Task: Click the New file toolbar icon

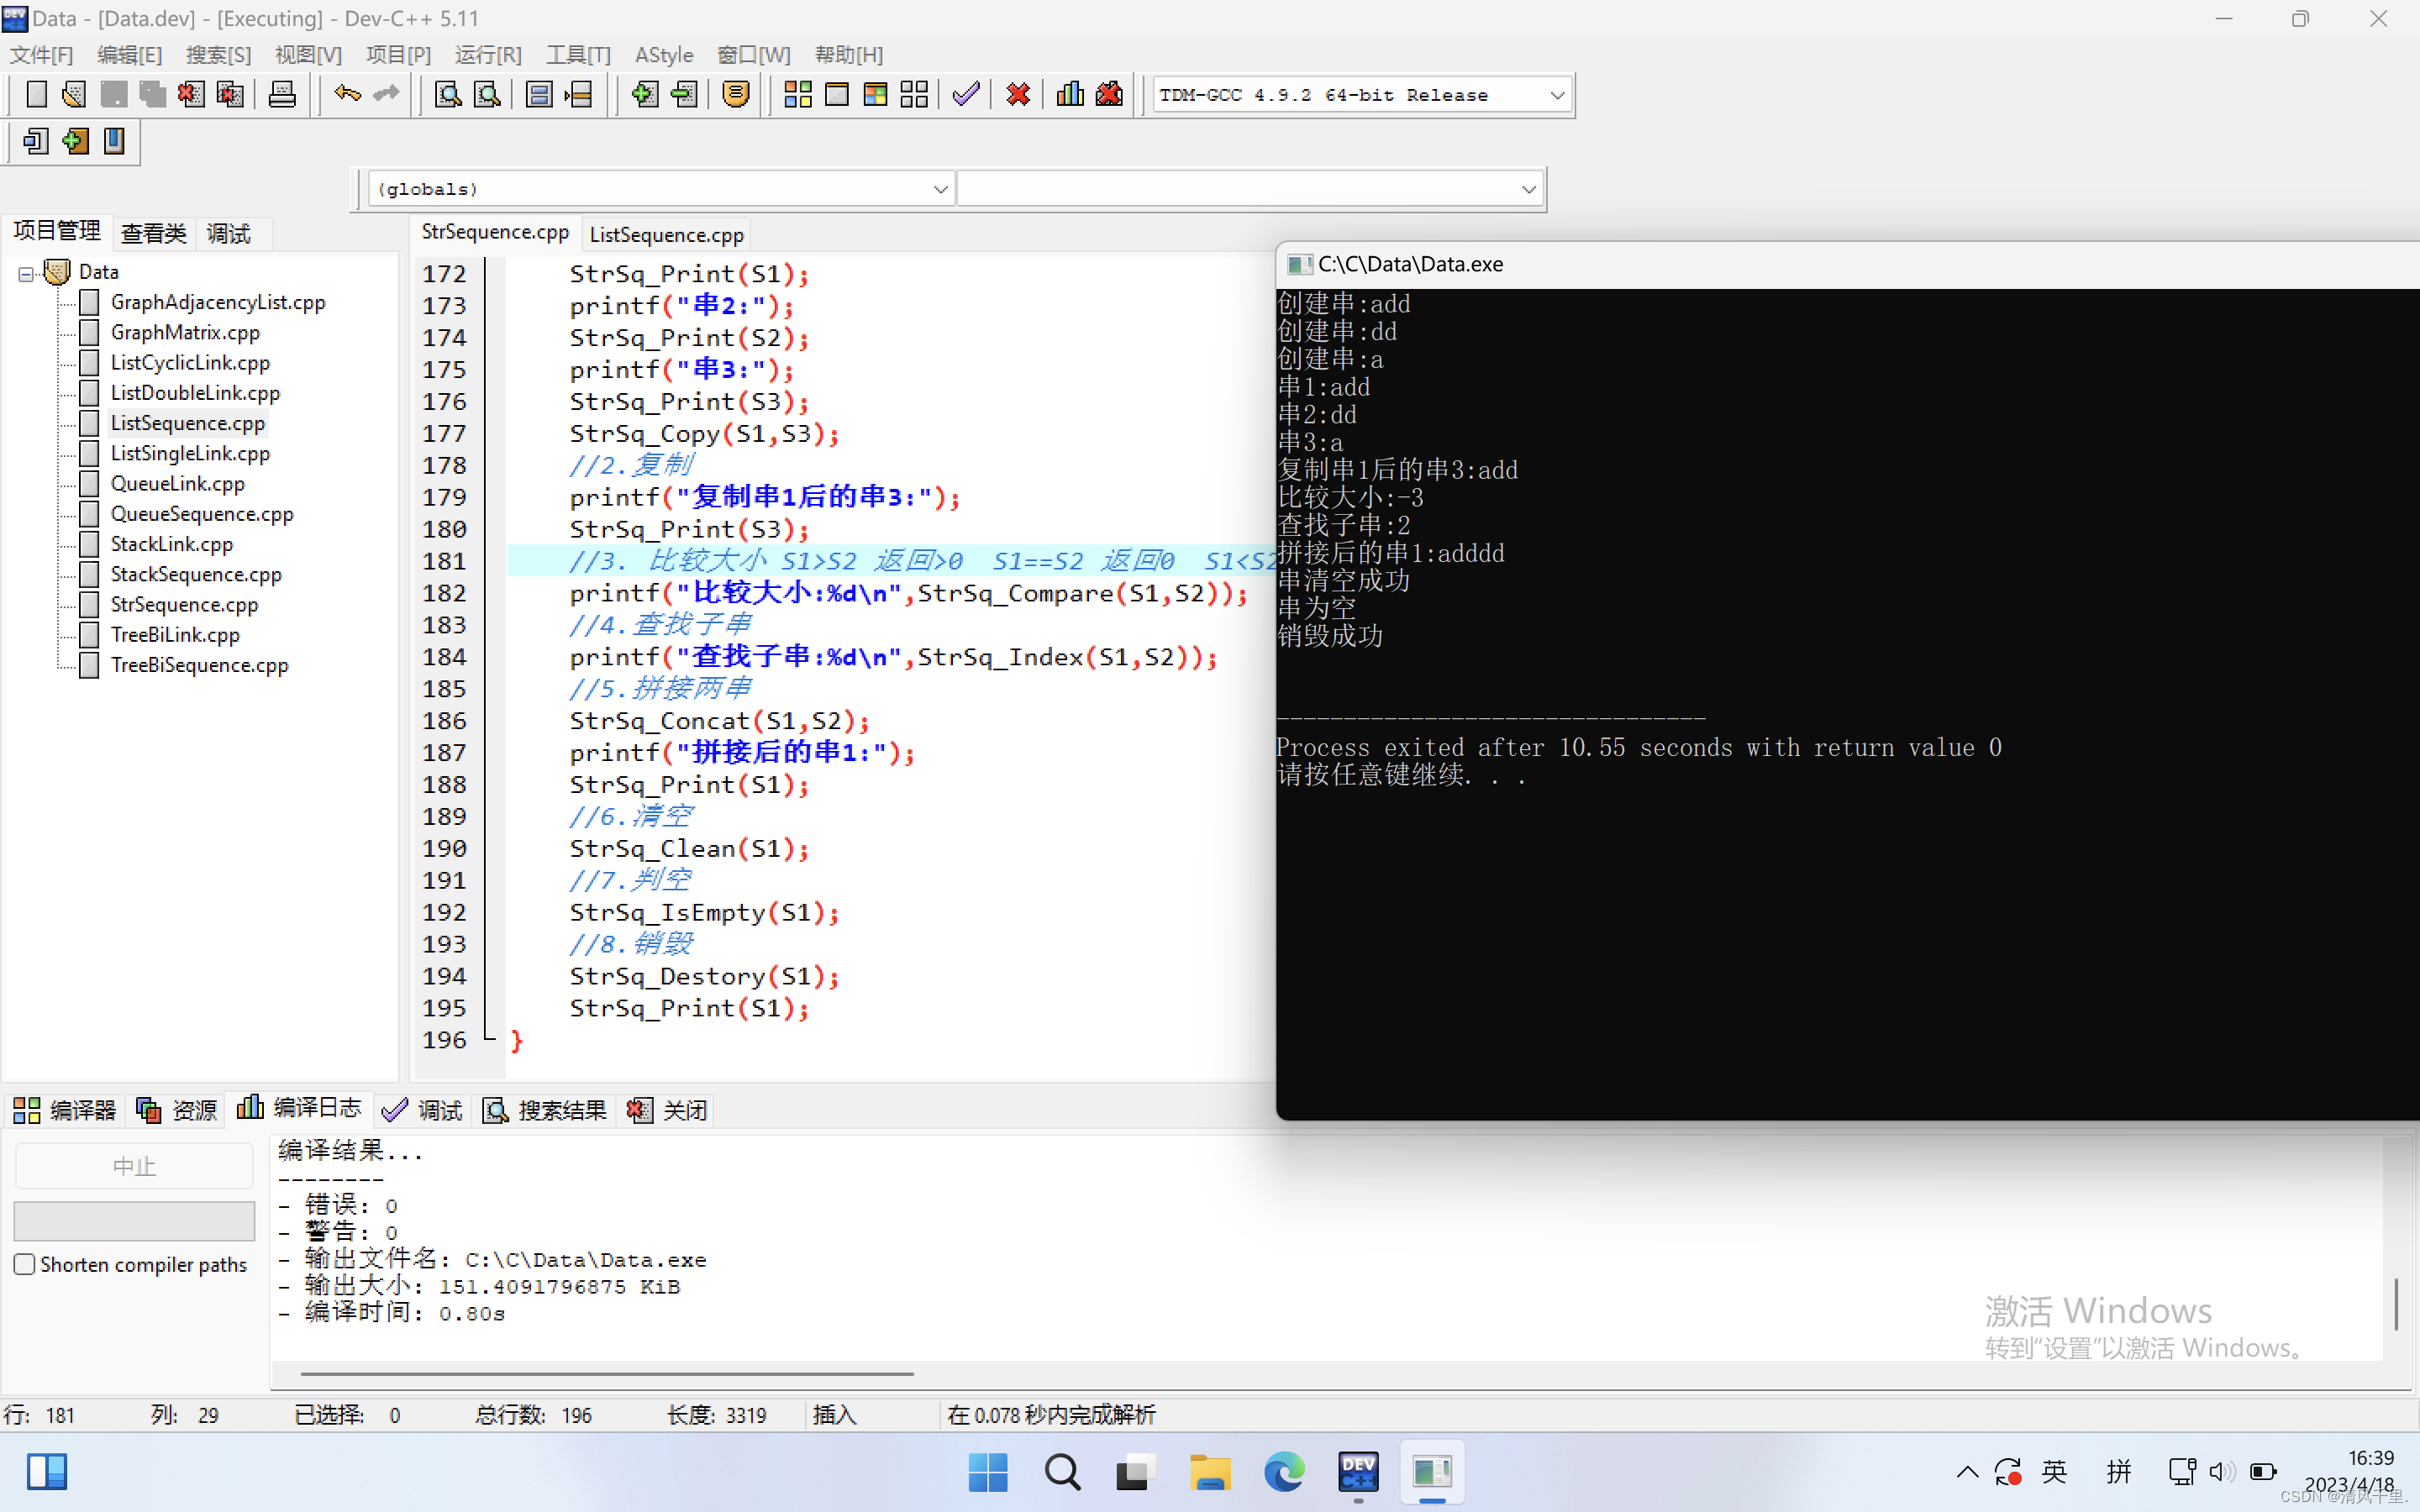Action: [37, 95]
